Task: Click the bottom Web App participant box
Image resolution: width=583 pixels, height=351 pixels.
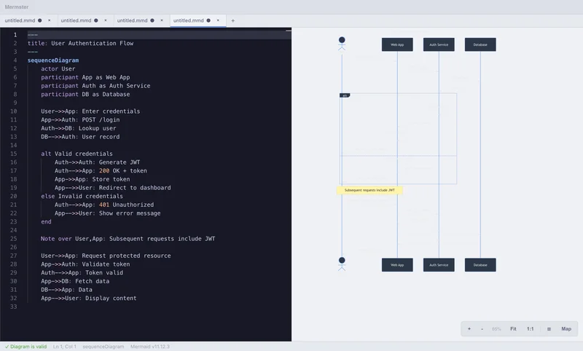Action: [397, 265]
